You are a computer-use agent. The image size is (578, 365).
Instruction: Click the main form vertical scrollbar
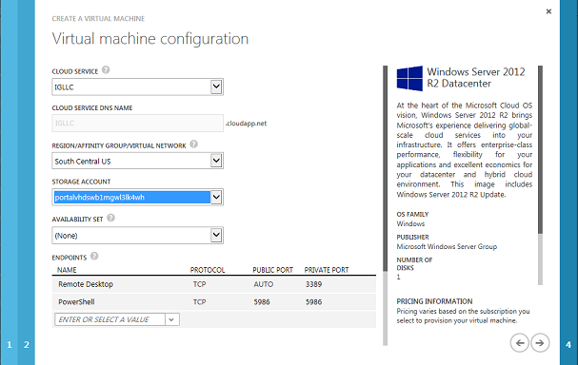pyautogui.click(x=386, y=205)
